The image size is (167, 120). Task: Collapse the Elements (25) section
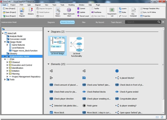[x=48, y=64]
